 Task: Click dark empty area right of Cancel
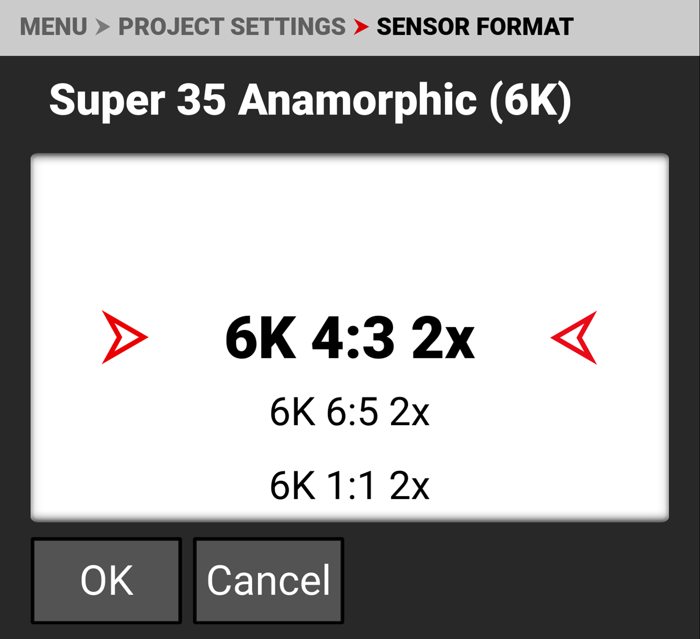[x=513, y=580]
